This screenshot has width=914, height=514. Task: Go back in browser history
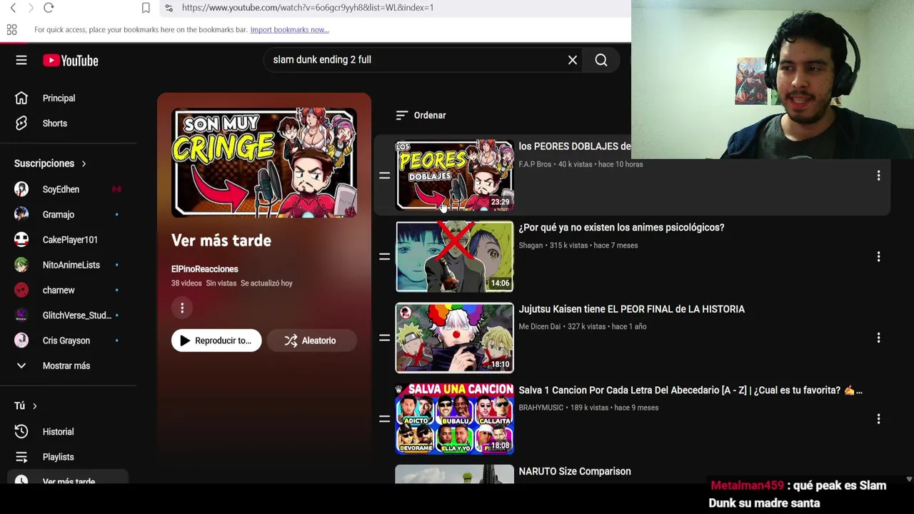click(x=13, y=8)
